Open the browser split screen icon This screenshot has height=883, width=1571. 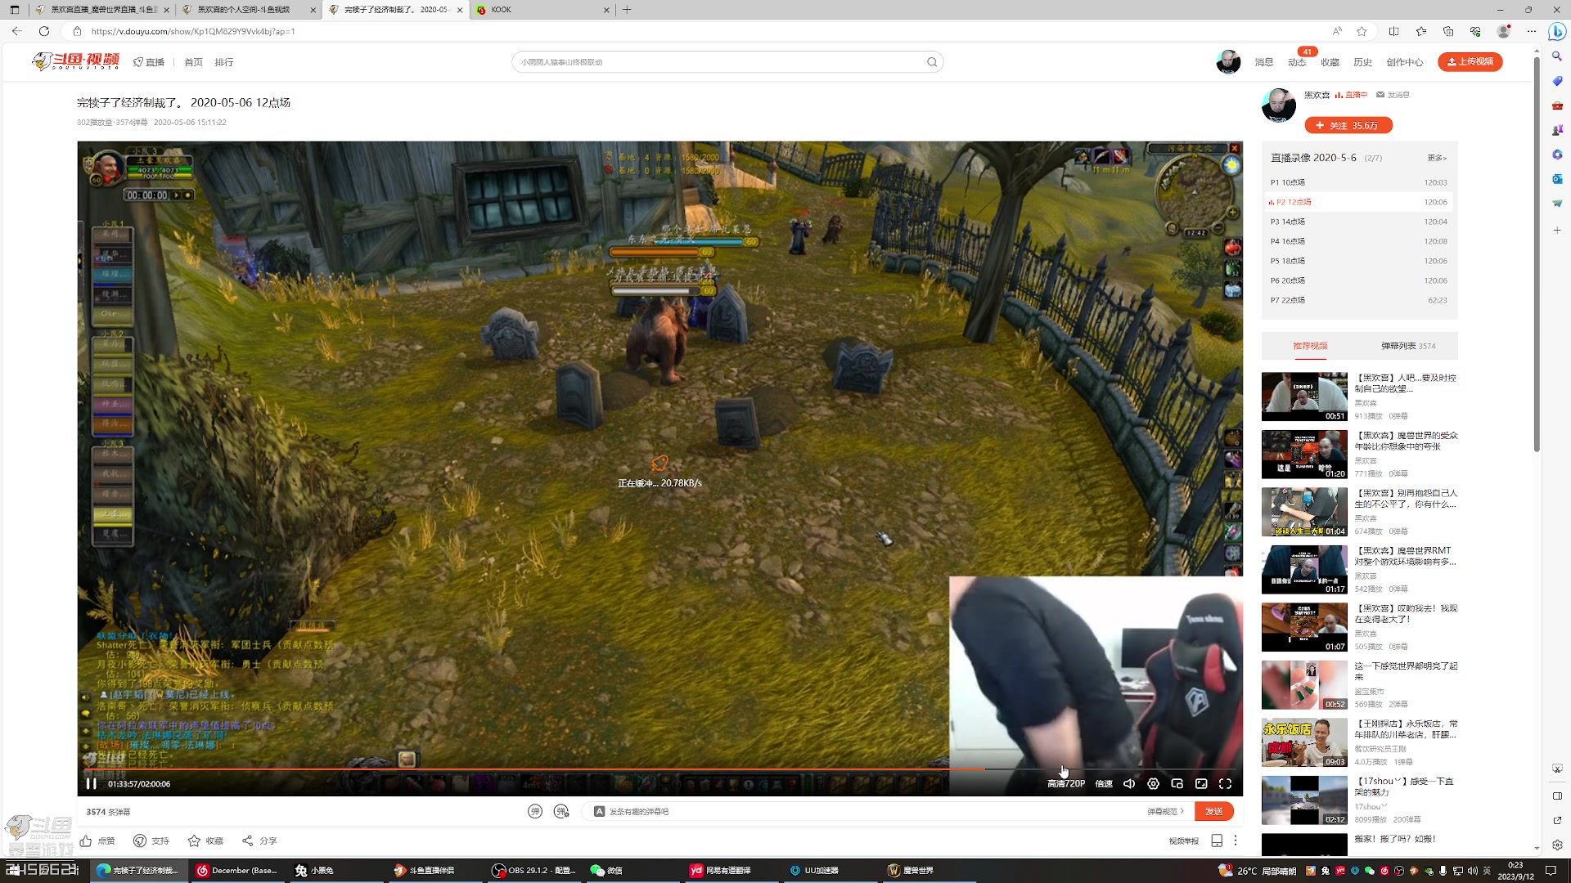tap(1394, 31)
